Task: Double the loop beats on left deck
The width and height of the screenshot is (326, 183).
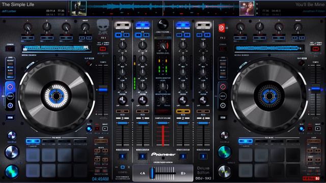Action: point(105,150)
